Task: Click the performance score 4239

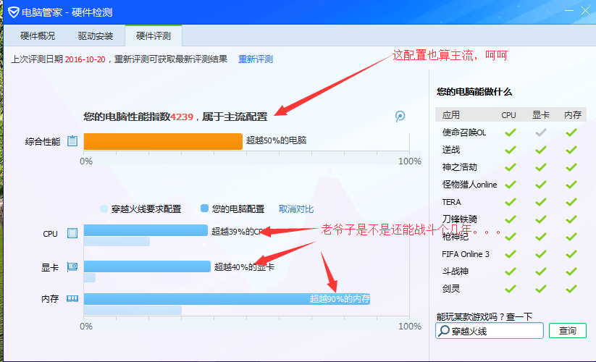Action: (182, 117)
